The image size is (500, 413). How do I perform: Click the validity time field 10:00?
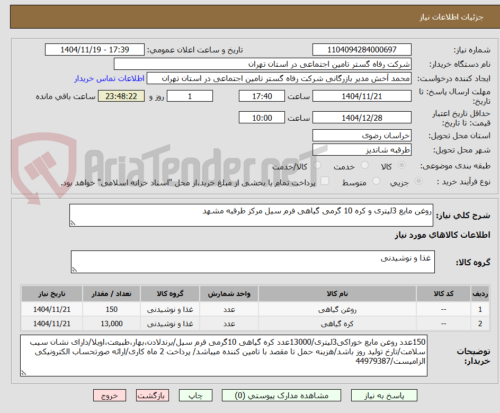pyautogui.click(x=262, y=118)
